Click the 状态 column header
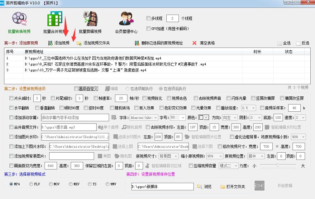This screenshot has width=315, height=199. 289,52
